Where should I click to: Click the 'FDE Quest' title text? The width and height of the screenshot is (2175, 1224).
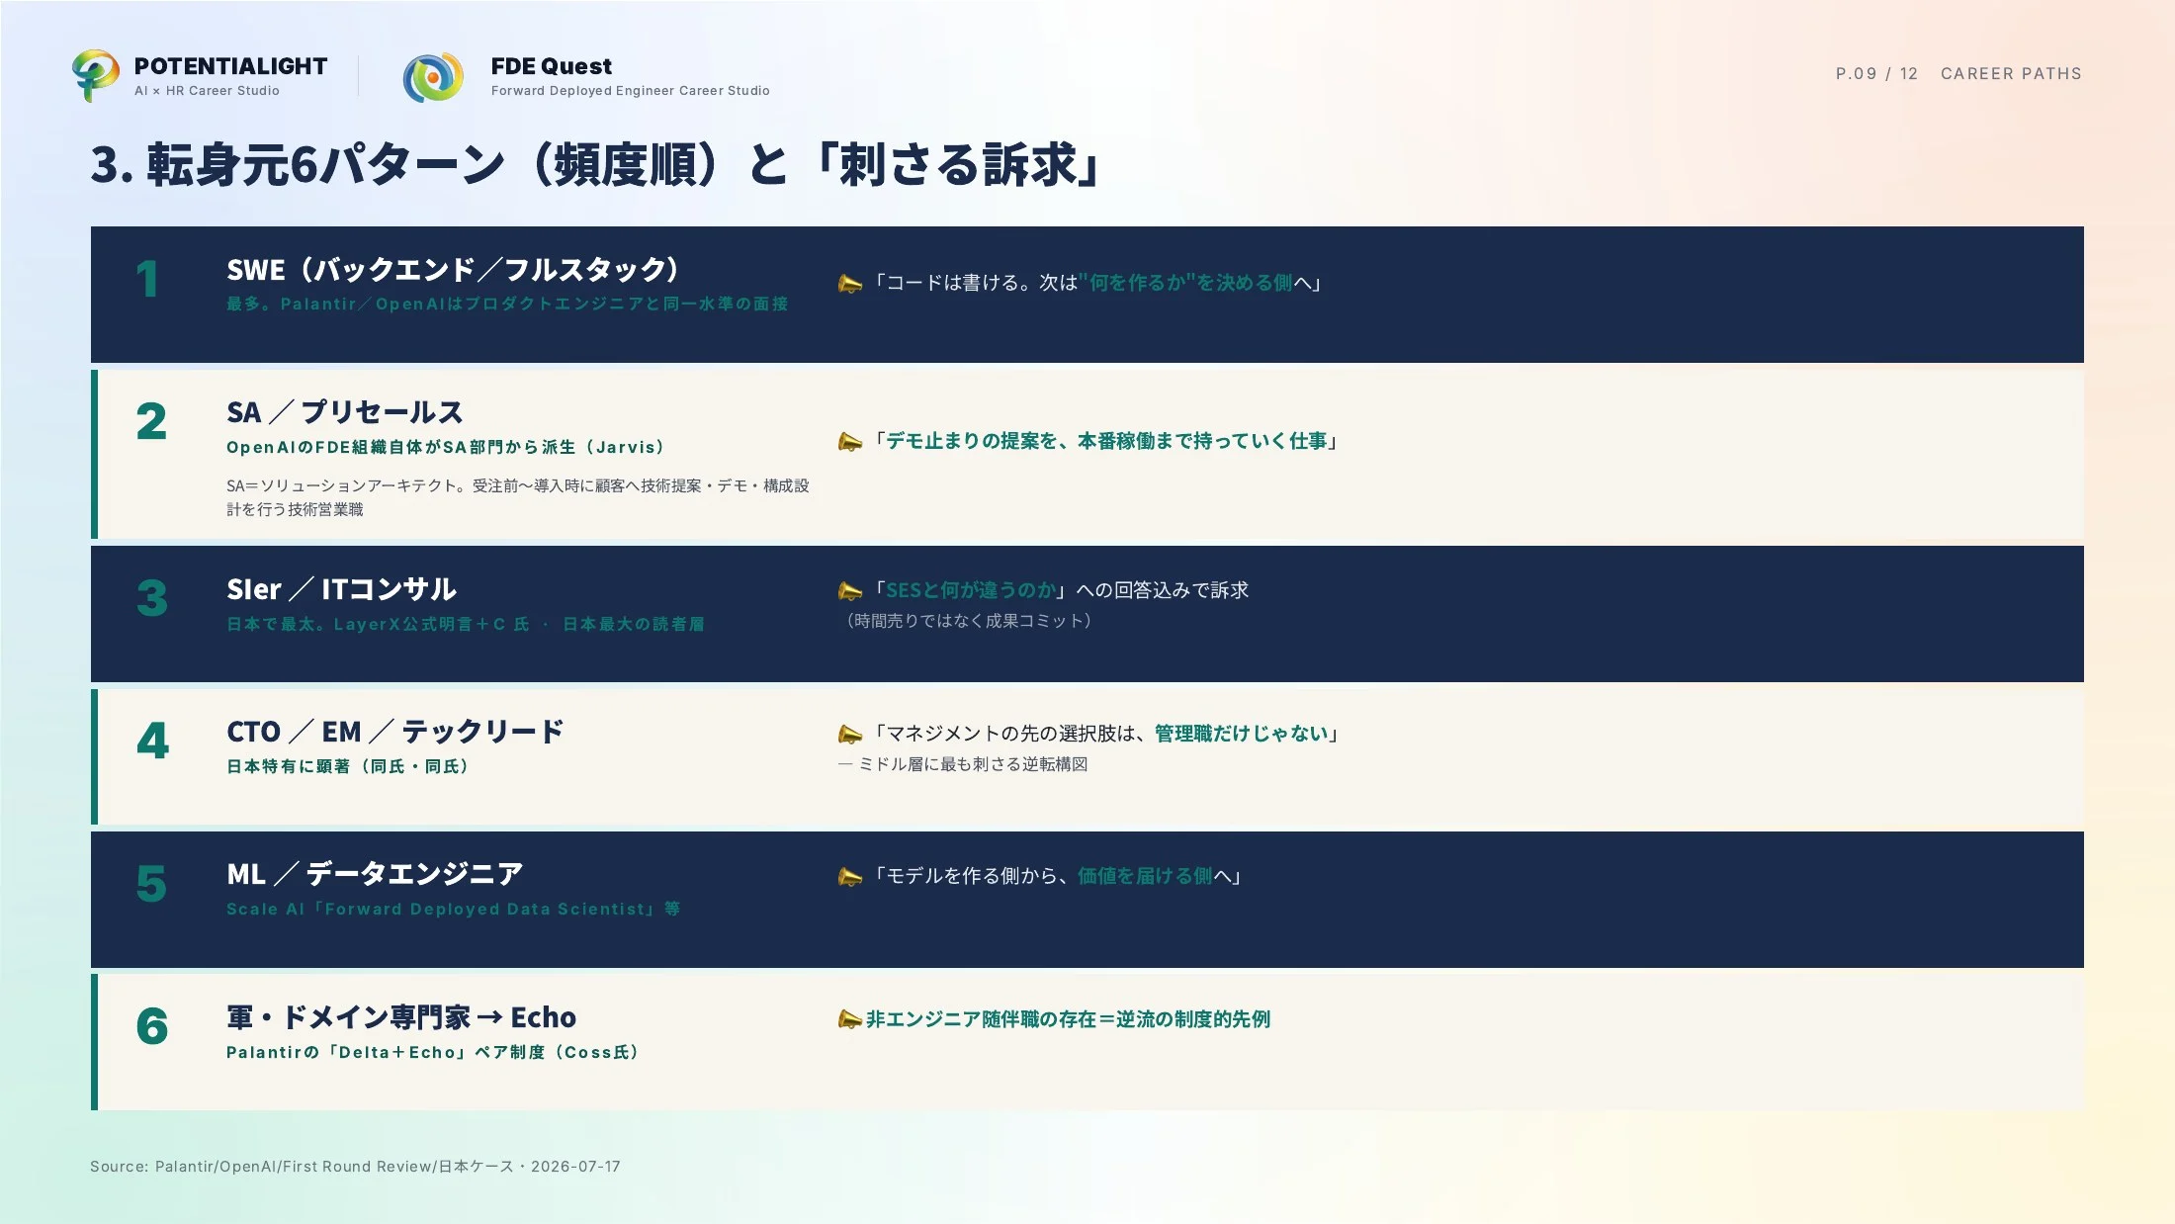pos(552,66)
